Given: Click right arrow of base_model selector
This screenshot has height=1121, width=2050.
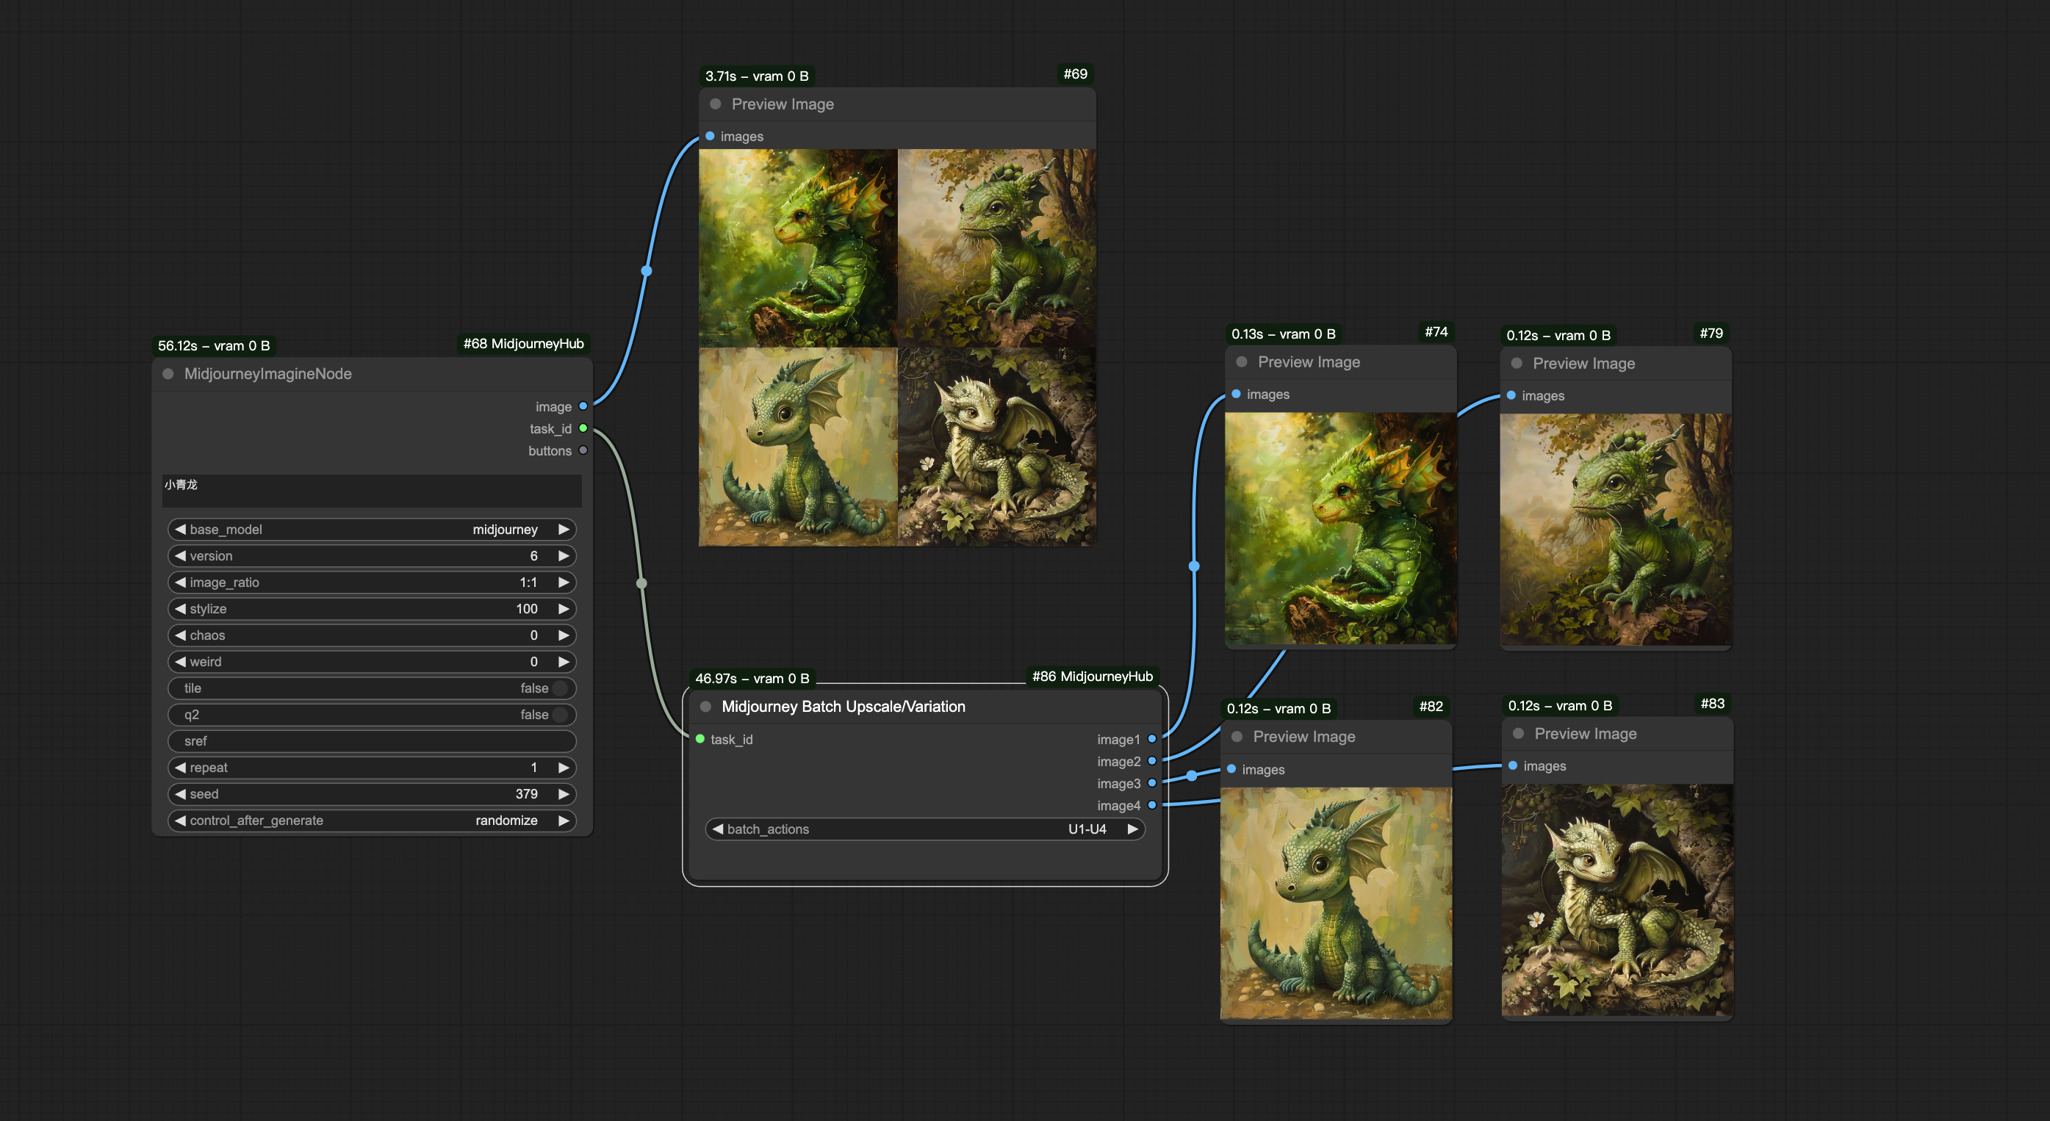Looking at the screenshot, I should point(564,529).
